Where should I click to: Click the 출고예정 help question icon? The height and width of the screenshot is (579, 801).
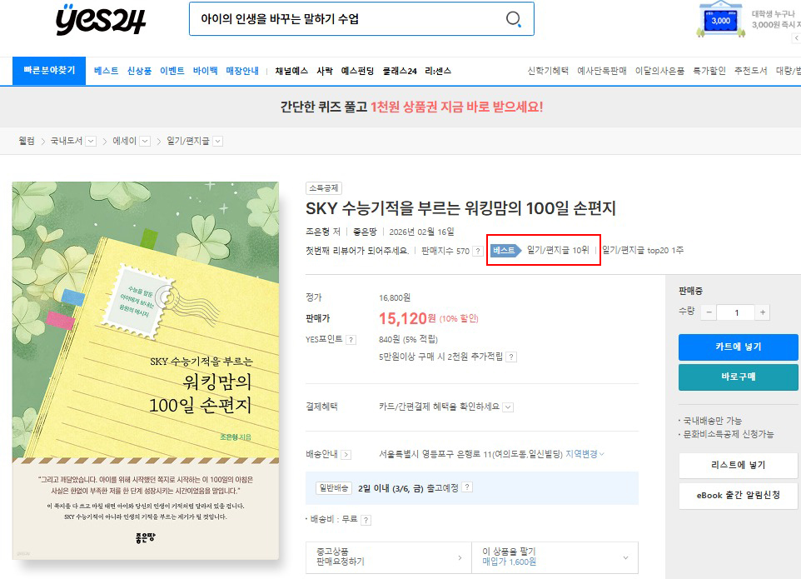(467, 488)
